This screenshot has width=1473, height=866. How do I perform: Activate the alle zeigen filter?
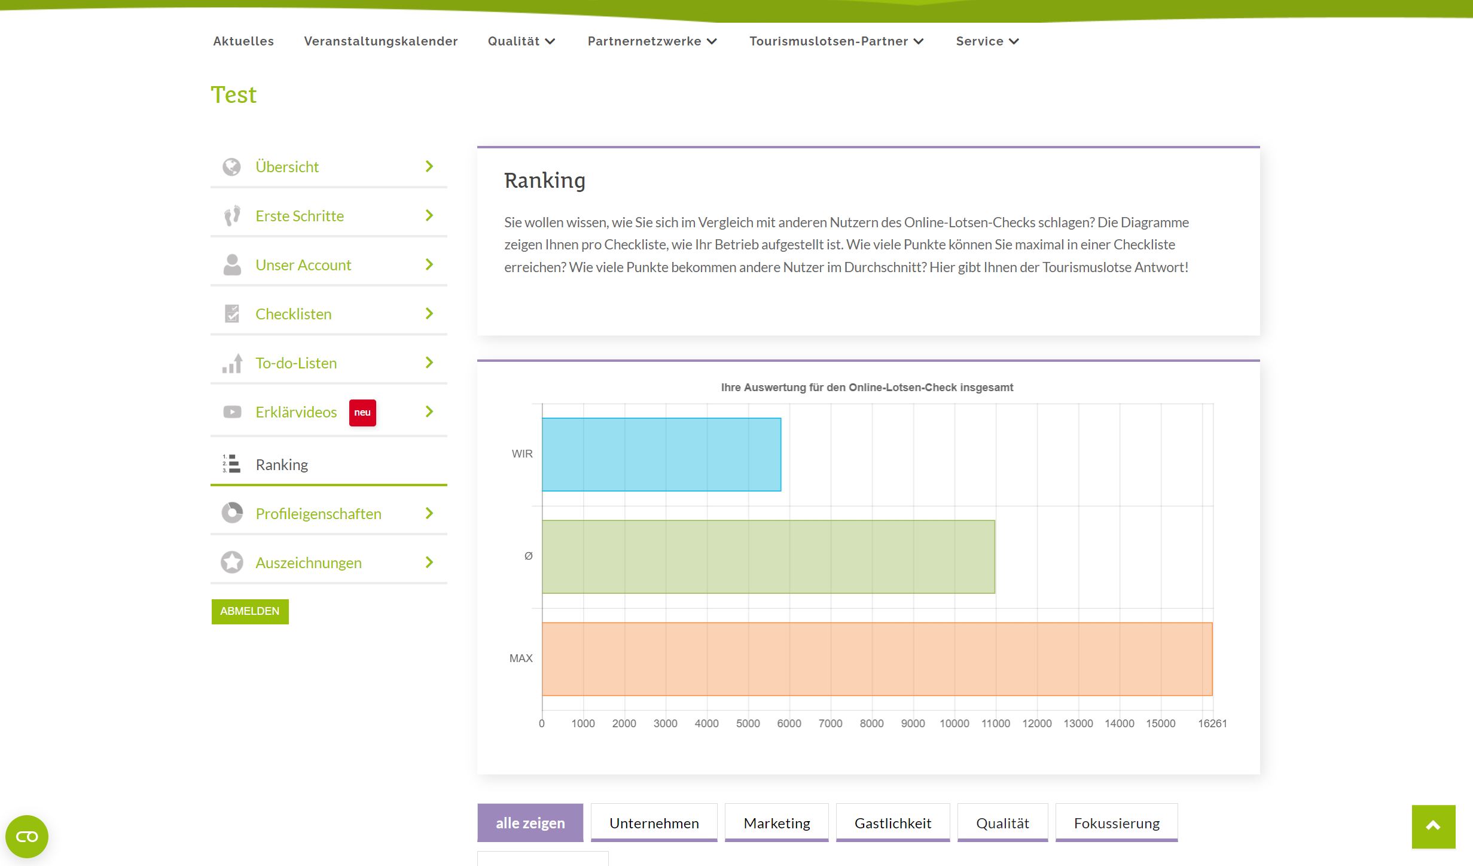coord(530,823)
